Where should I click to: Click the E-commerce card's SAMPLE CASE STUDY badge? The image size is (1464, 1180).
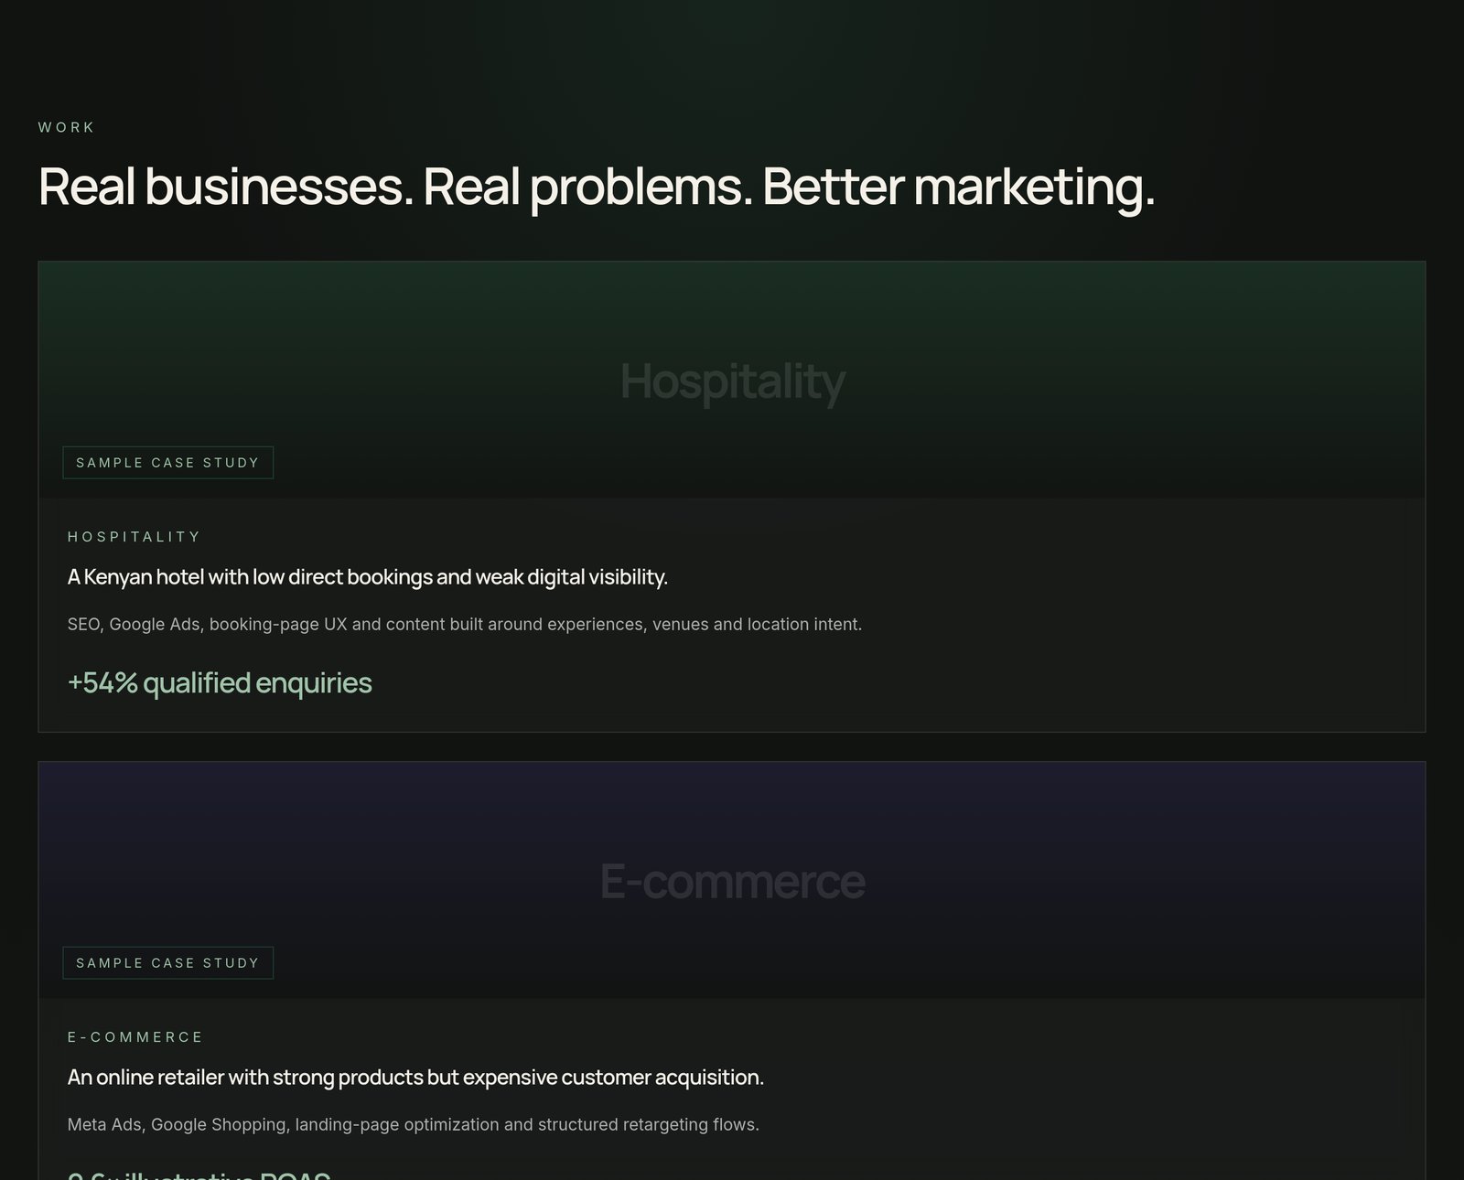tap(168, 963)
